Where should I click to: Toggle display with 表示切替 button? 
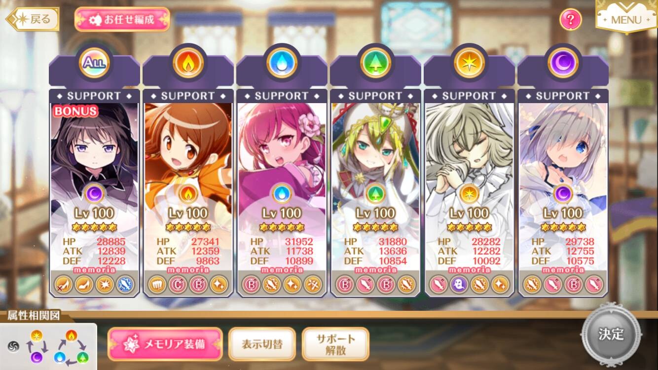tap(262, 344)
